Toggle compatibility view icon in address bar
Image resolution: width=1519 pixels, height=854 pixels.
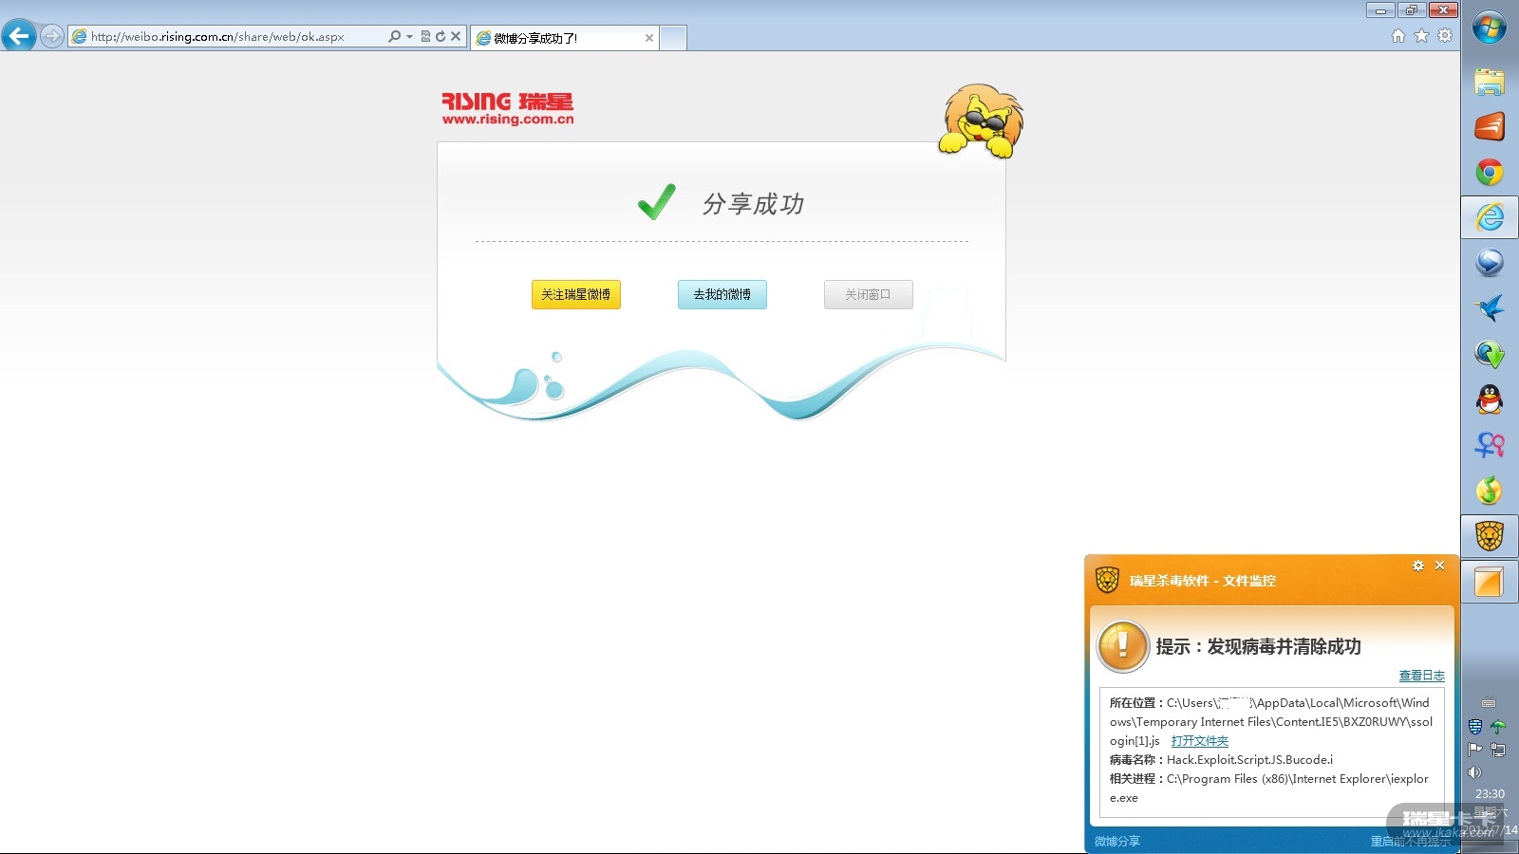click(x=425, y=36)
